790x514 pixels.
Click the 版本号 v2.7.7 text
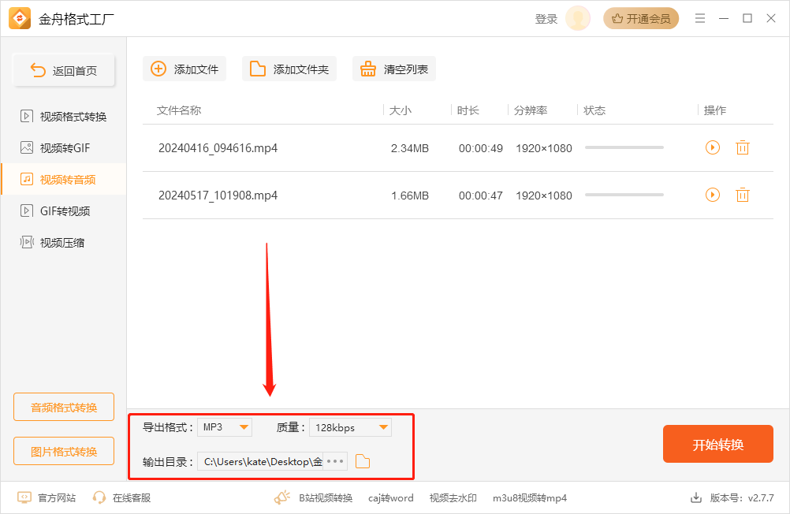742,498
